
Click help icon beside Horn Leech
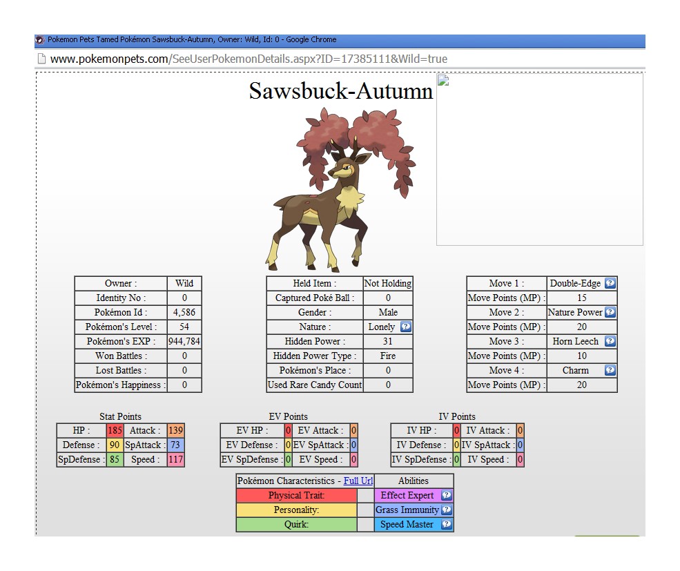point(610,341)
